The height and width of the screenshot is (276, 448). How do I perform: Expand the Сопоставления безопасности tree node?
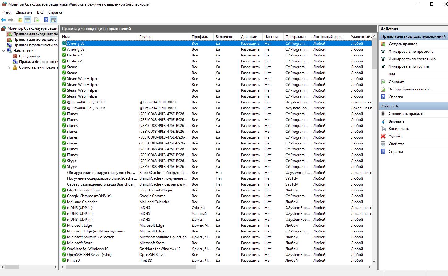tap(9, 68)
